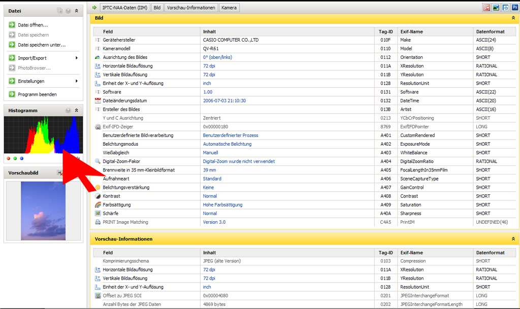Collapse the Bild section with chevron

click(x=513, y=18)
